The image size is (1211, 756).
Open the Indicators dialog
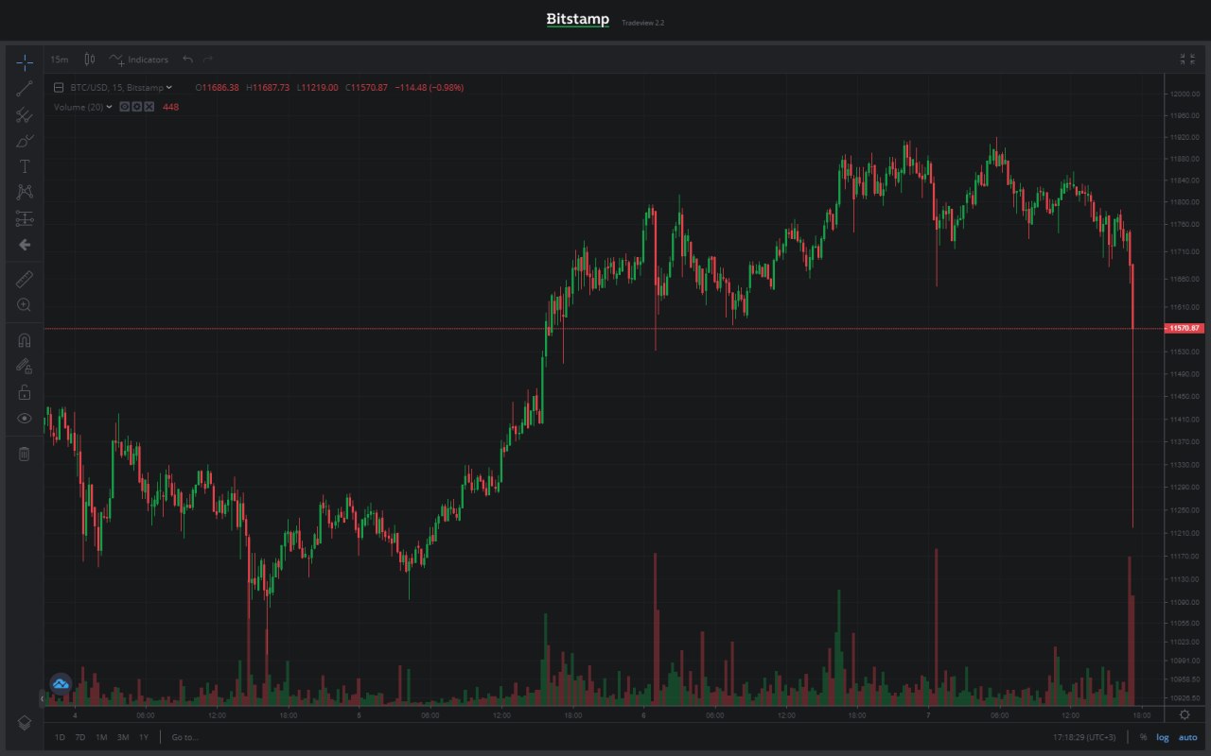(139, 60)
